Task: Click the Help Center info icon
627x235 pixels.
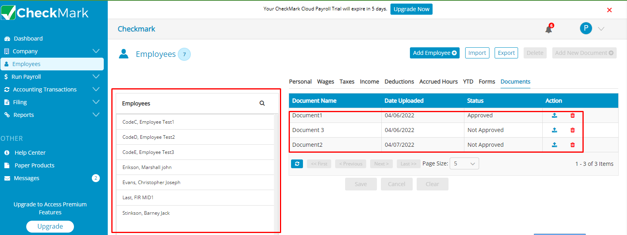Action: point(7,153)
